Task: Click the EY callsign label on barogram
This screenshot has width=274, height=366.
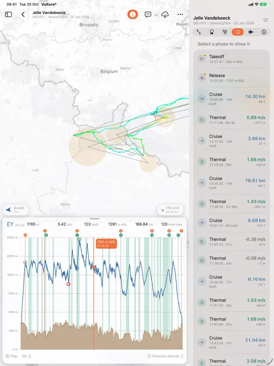Action: pyautogui.click(x=10, y=224)
